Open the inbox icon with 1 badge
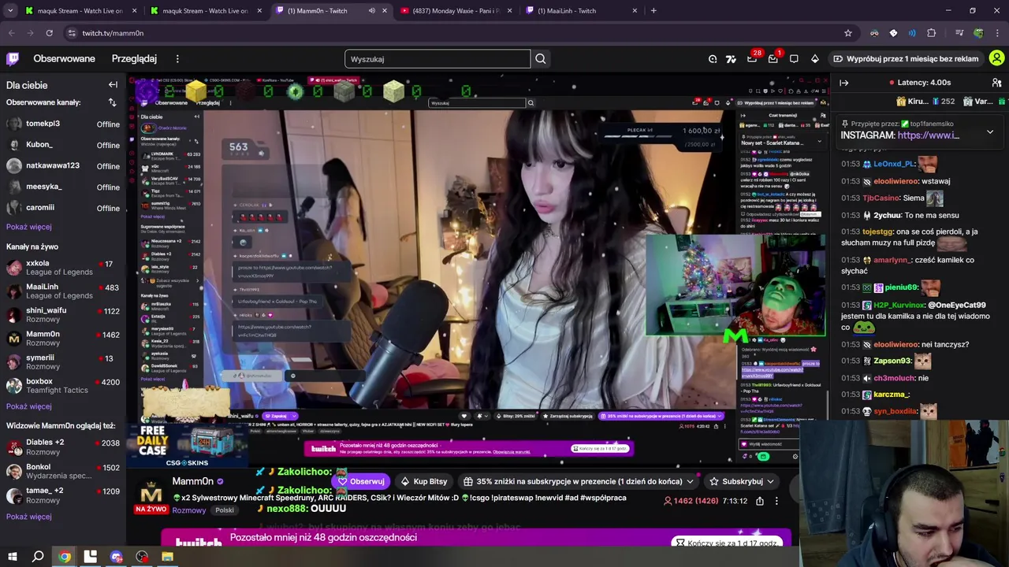Image resolution: width=1009 pixels, height=567 pixels. tap(773, 58)
